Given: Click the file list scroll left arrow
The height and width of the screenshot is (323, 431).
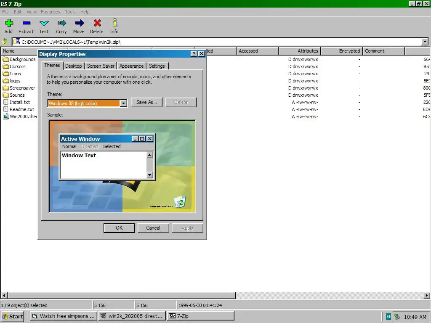Looking at the screenshot, I should [x=4, y=296].
